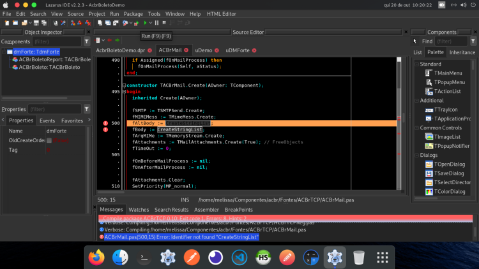Click the Components filter funnel icon
Screen dimensions: 479x269
[87, 41]
